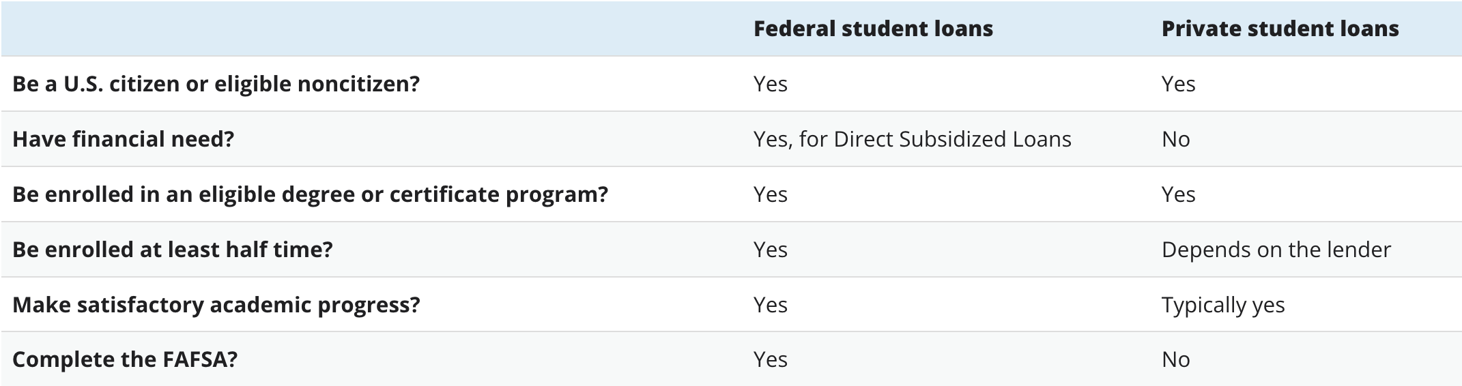Click the 'Depends on the lender' cell

click(1276, 250)
